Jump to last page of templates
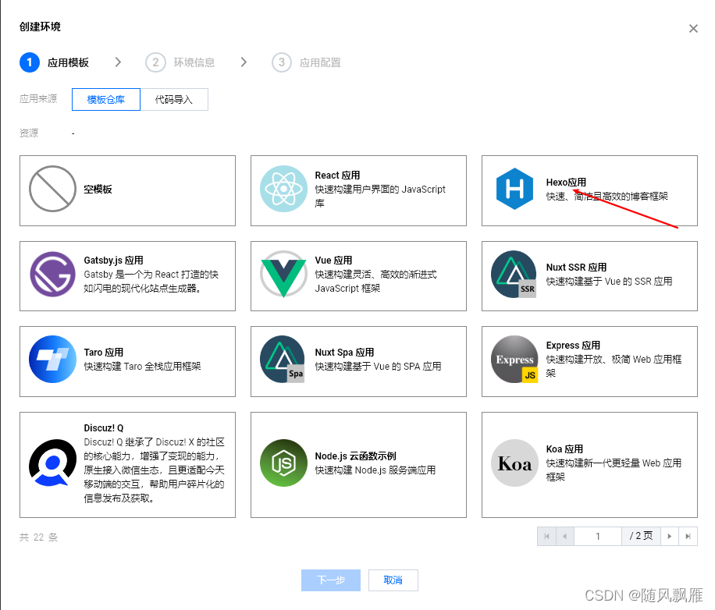 point(688,536)
